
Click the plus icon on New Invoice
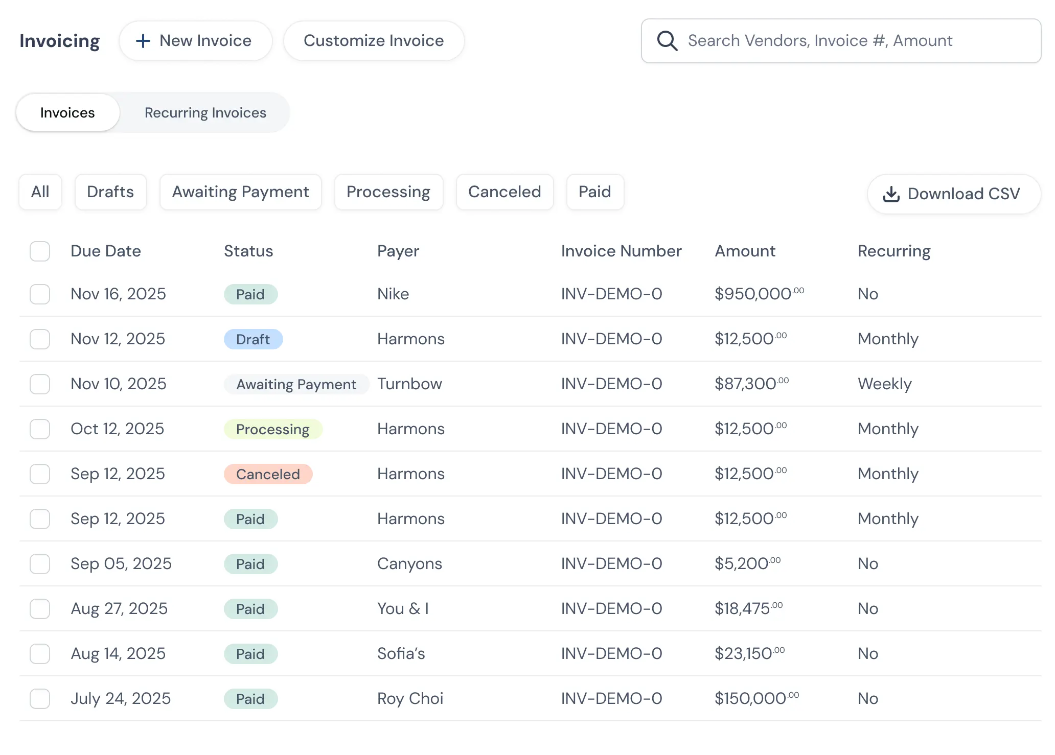coord(143,41)
